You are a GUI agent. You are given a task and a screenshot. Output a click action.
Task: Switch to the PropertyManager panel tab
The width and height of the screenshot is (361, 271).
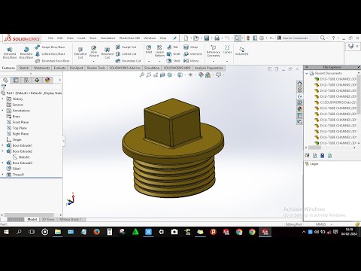coord(16,80)
